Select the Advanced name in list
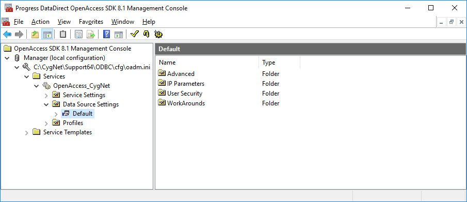Image resolution: width=467 pixels, height=202 pixels. [181, 74]
